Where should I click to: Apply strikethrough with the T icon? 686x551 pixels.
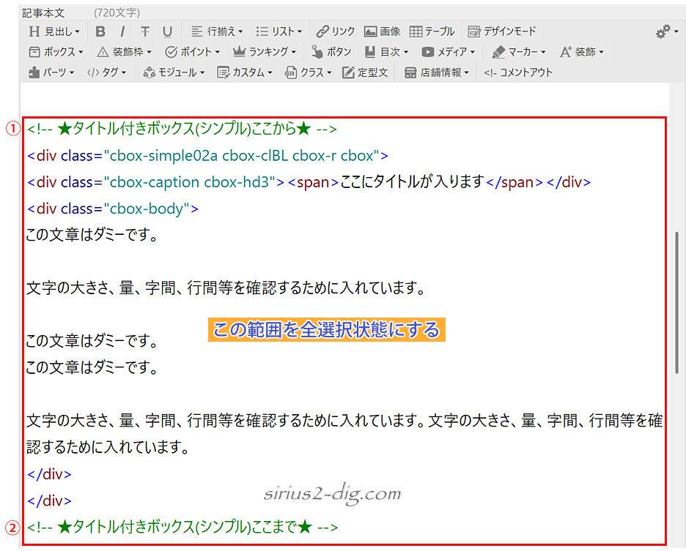coord(145,31)
